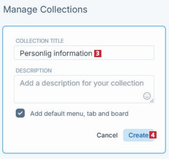Screen dimensions: 169x159
Task: Click into the Description text area
Action: pyautogui.click(x=84, y=89)
